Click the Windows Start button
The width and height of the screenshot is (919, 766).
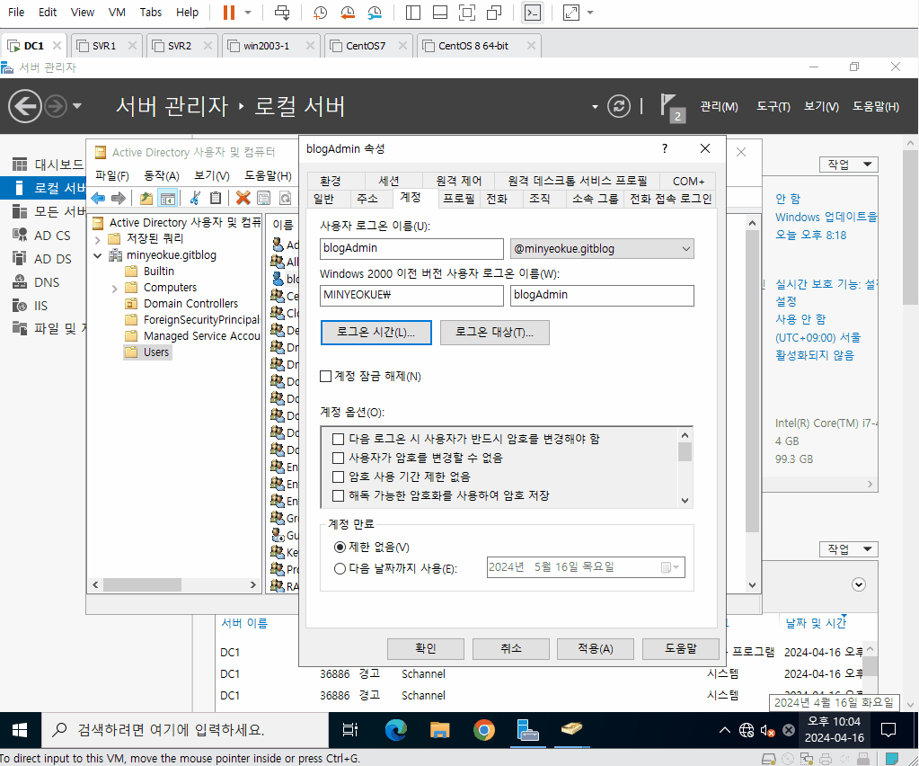tap(20, 730)
